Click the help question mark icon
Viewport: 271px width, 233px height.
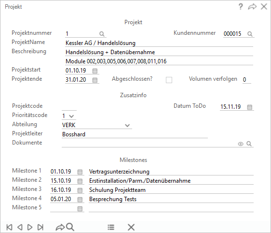241,7
